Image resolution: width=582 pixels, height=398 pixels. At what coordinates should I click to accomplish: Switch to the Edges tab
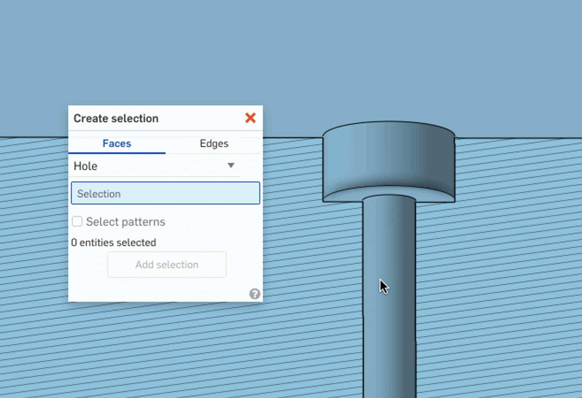[214, 143]
